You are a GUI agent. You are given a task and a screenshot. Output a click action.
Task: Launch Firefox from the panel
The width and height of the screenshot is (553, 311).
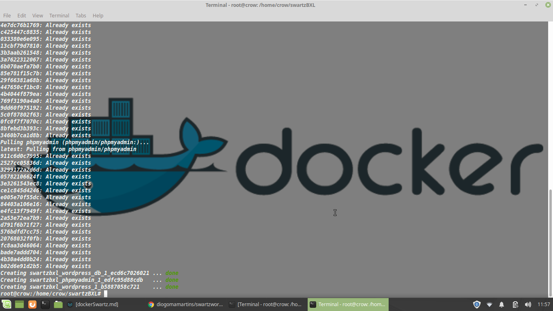32,305
